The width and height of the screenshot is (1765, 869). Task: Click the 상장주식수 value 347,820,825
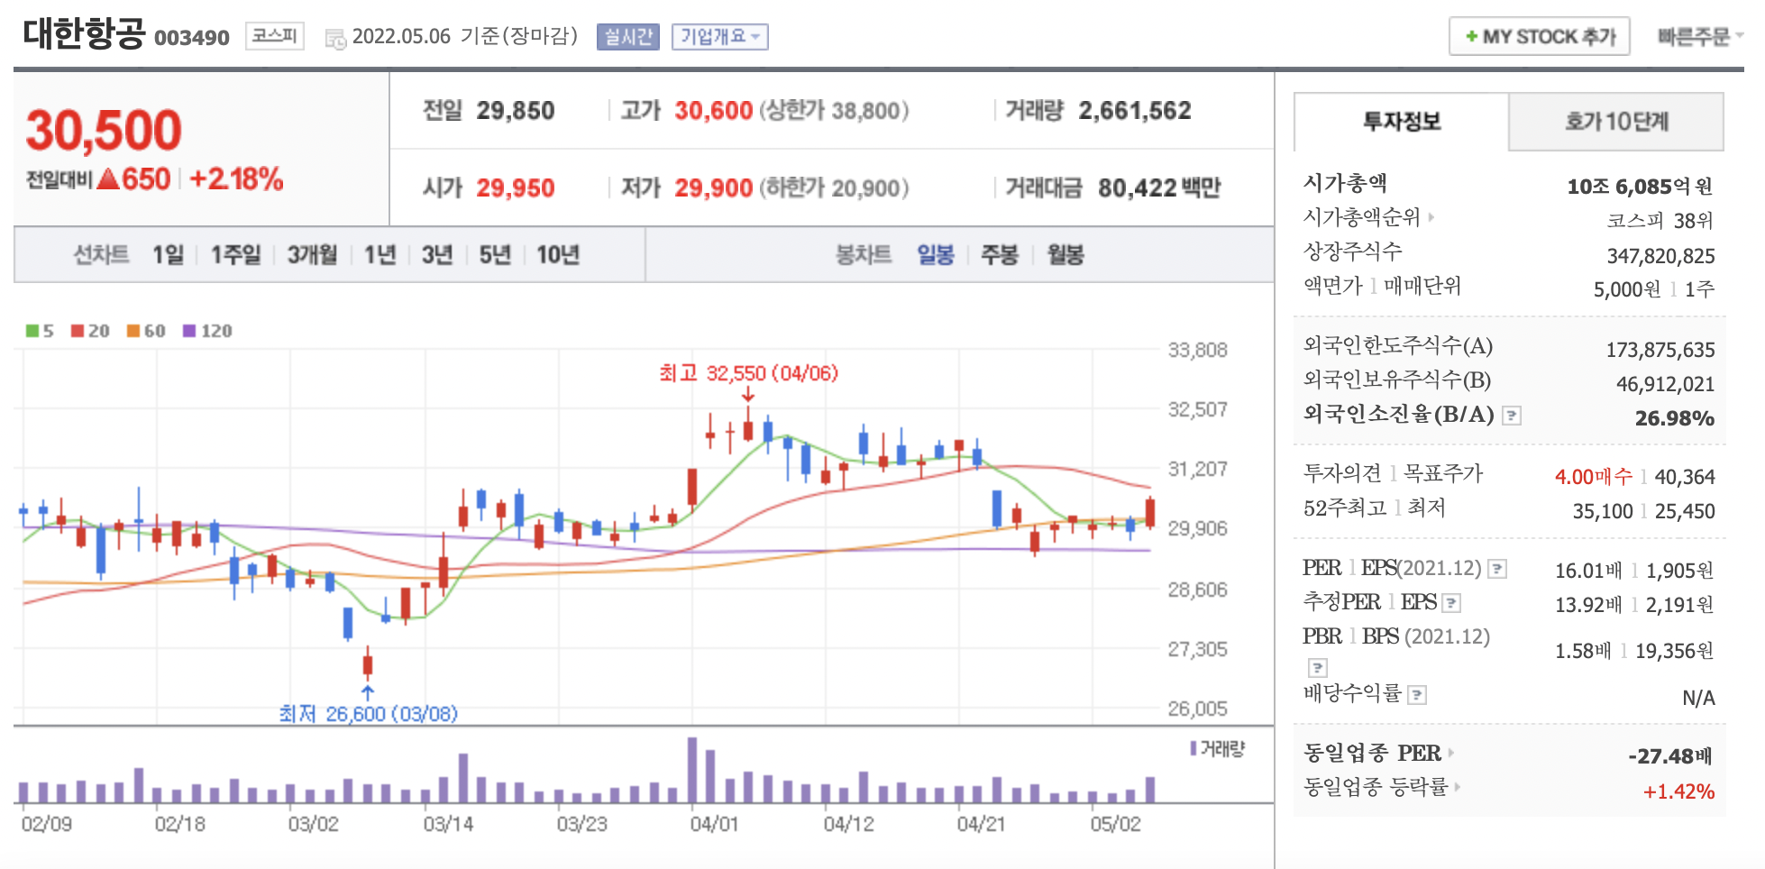[x=1660, y=257]
